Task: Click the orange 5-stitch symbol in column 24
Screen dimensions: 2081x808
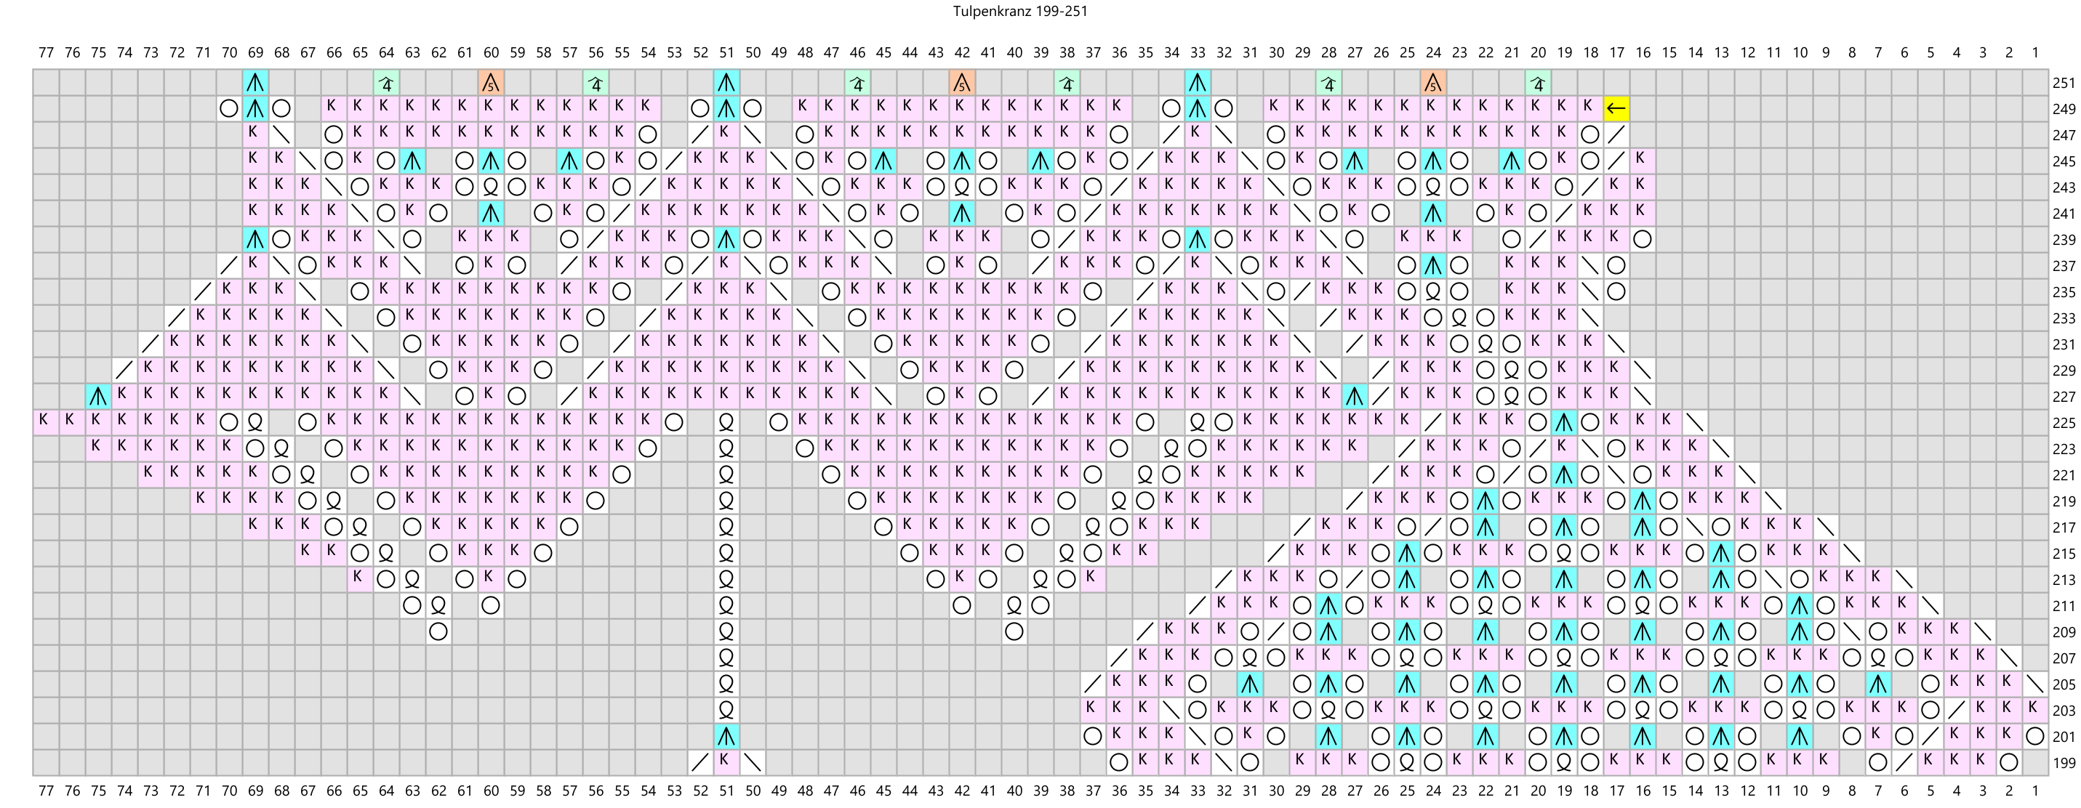Action: (1432, 82)
